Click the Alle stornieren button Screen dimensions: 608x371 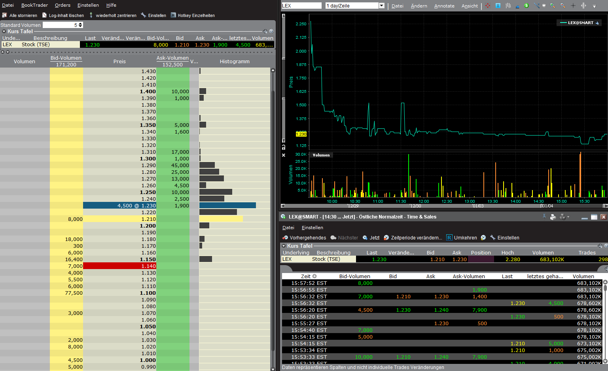(20, 15)
